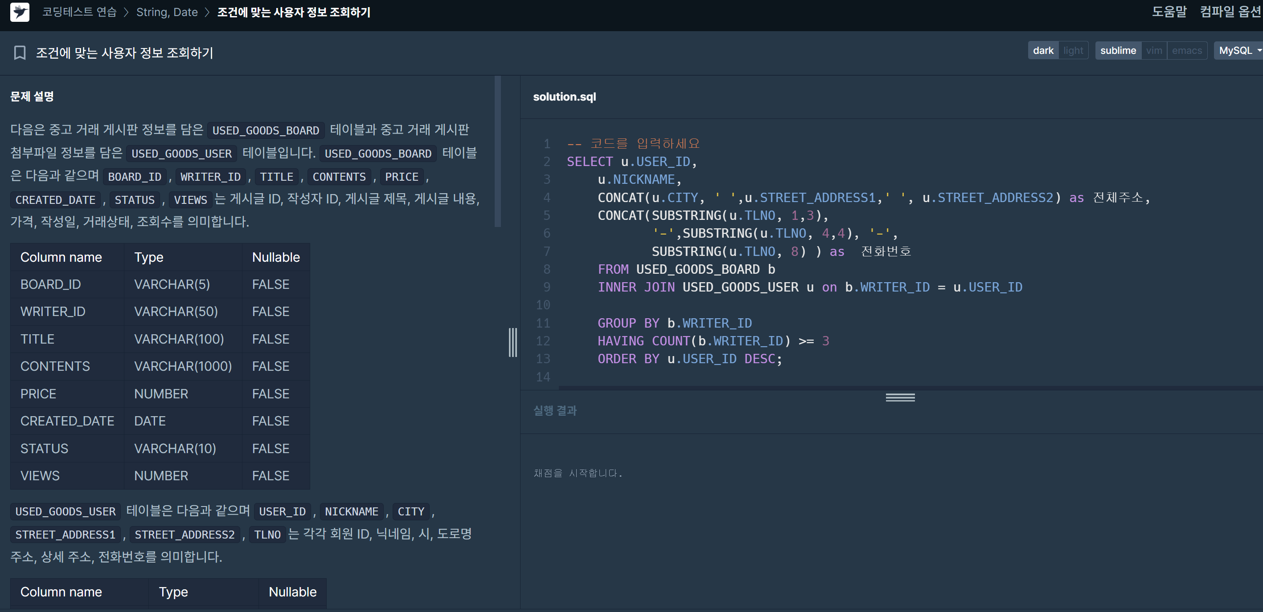Click the vertical panel divider handle
The height and width of the screenshot is (612, 1263).
tap(513, 342)
